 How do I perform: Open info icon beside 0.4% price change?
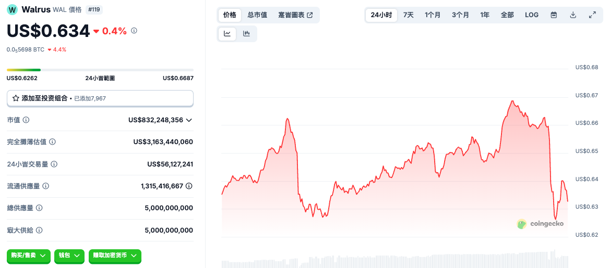coord(134,30)
